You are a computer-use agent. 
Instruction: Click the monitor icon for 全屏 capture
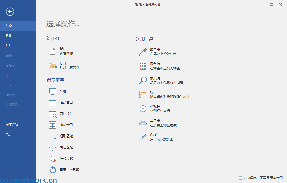click(x=53, y=91)
